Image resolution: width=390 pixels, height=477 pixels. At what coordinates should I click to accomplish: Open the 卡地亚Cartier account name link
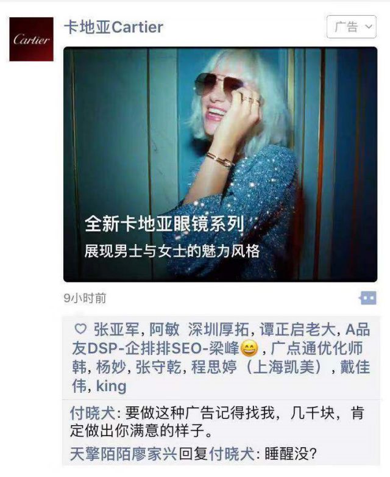114,27
